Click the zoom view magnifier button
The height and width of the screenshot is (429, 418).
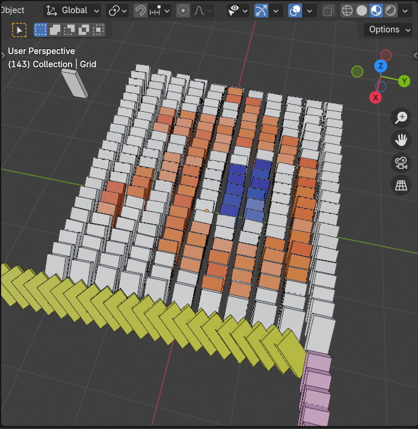pos(401,118)
